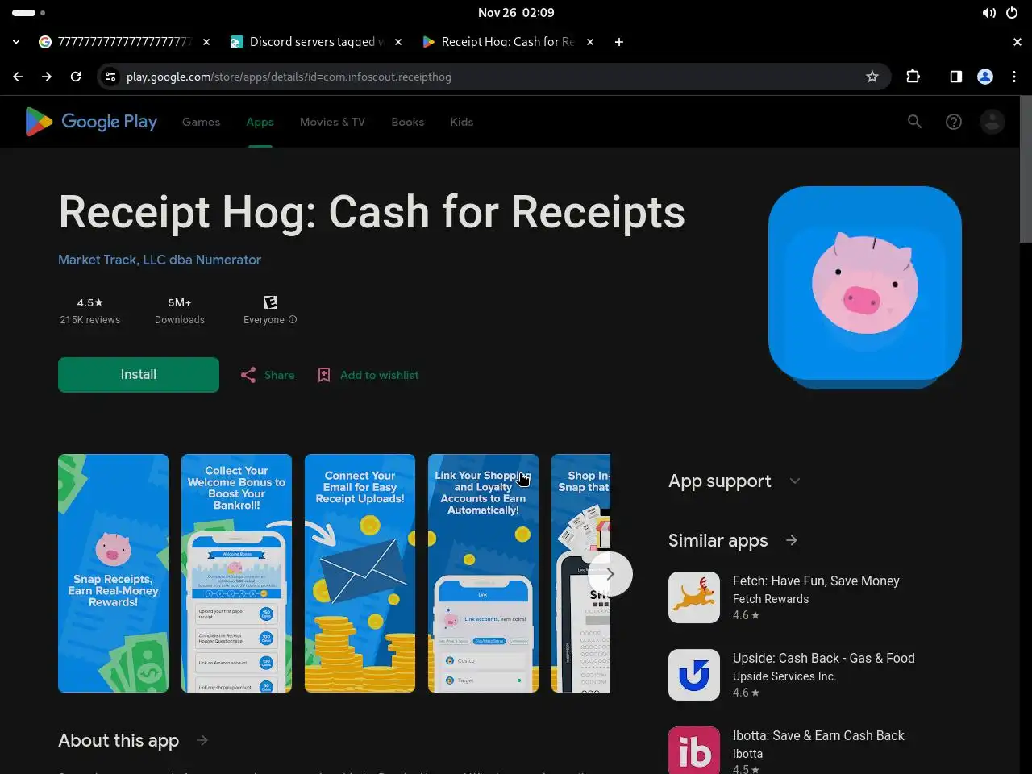Go back with the browser back arrow
The image size is (1032, 774).
pos(18,77)
